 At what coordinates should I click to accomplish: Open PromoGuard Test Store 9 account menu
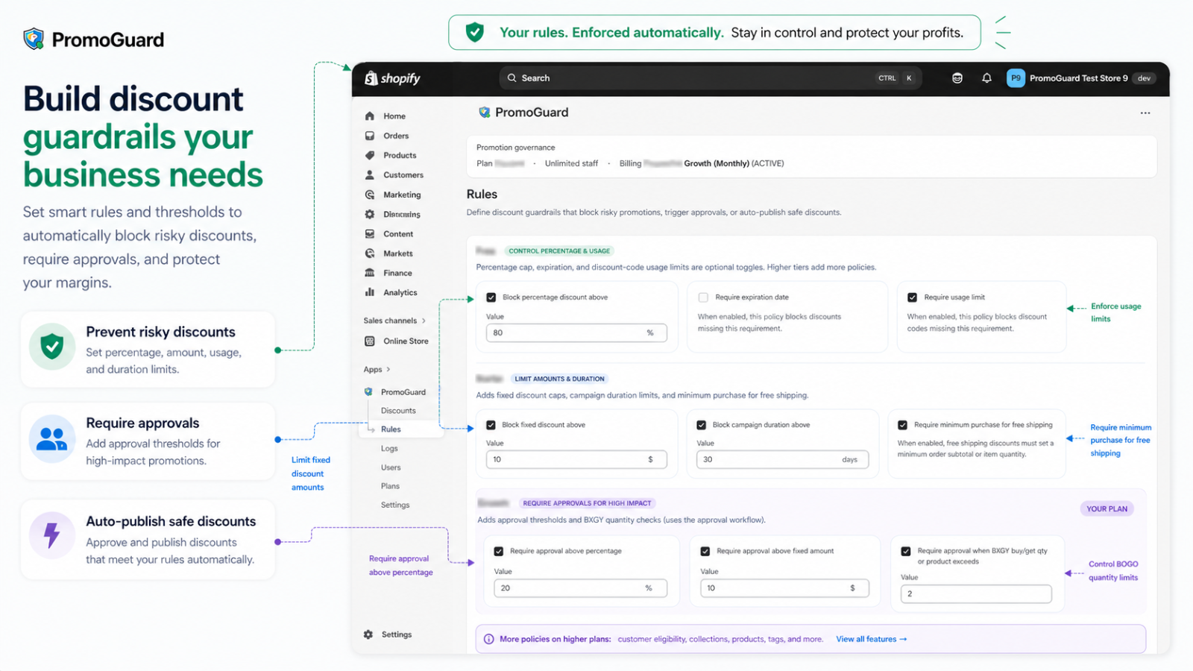click(x=1081, y=78)
